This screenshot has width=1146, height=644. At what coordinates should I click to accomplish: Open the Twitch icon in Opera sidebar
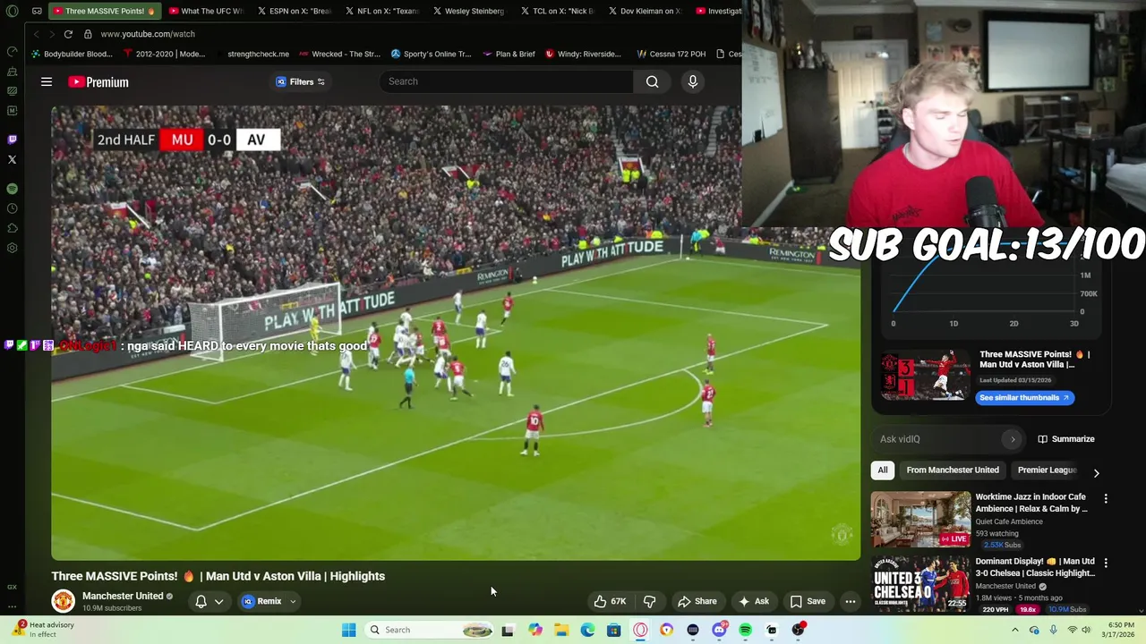[x=12, y=140]
